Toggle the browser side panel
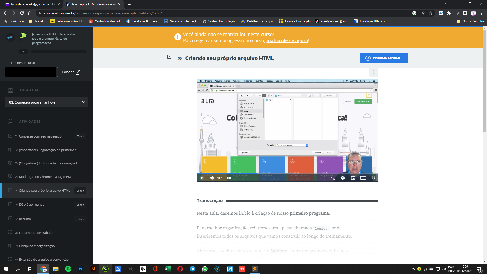487x274 pixels. pyautogui.click(x=465, y=13)
